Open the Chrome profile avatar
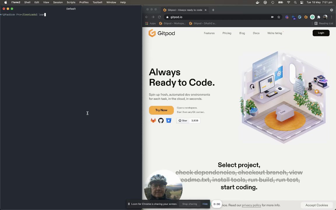Screen dimensions: 336x210 coord(325,17)
